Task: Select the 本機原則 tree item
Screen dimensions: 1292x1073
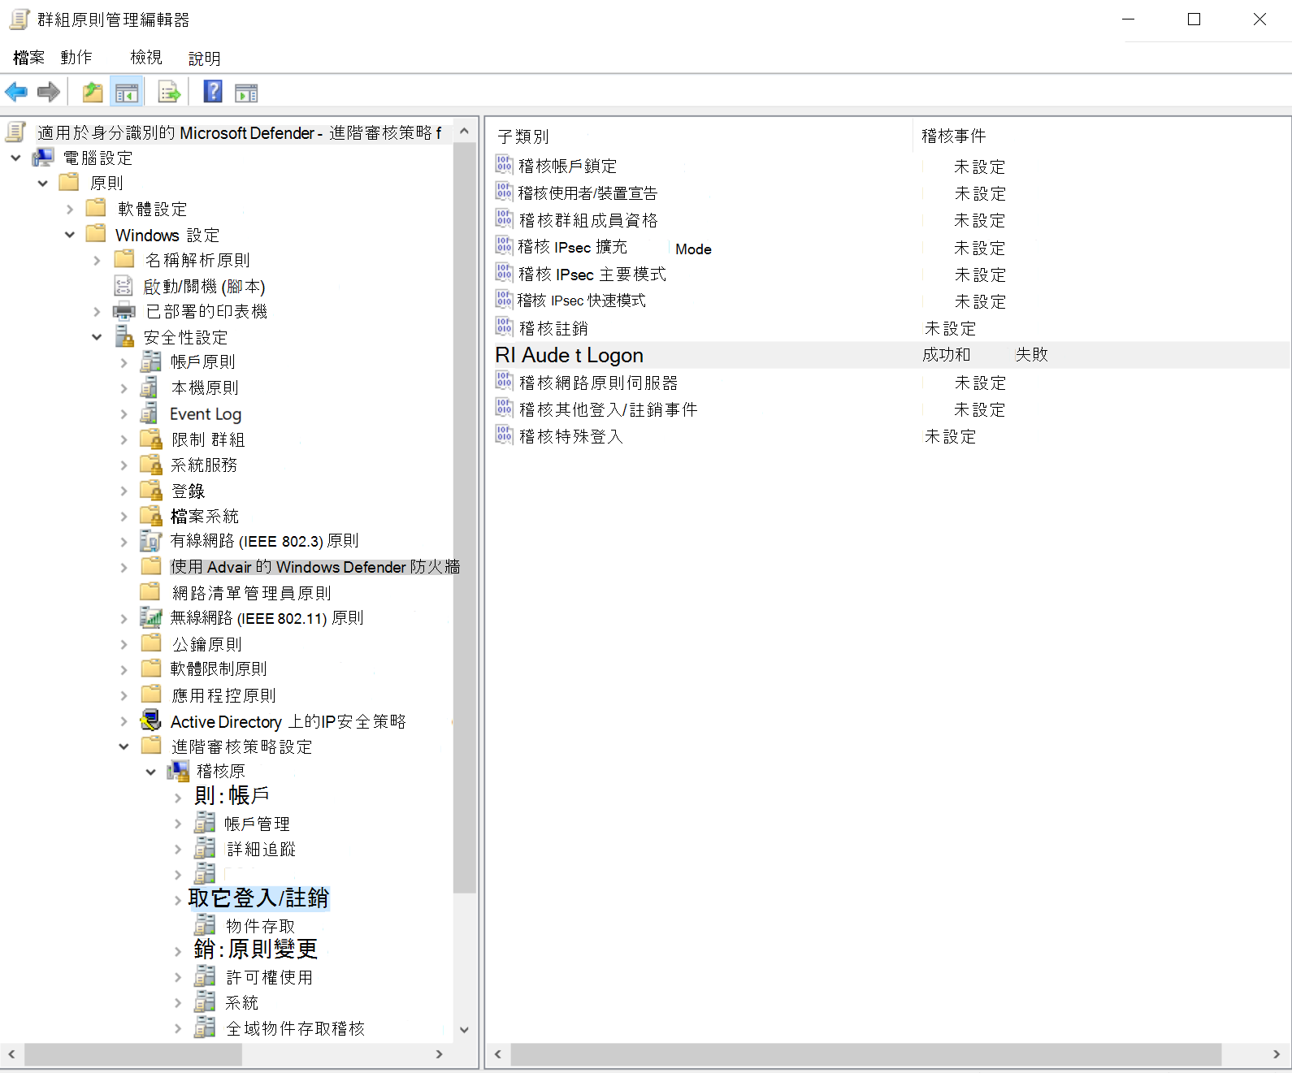Action: [205, 387]
